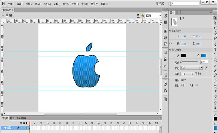Open the 编辑(E) menu
The width and height of the screenshot is (218, 133).
20,4
